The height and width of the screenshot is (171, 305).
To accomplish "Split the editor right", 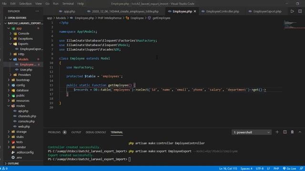I will (300, 11).
